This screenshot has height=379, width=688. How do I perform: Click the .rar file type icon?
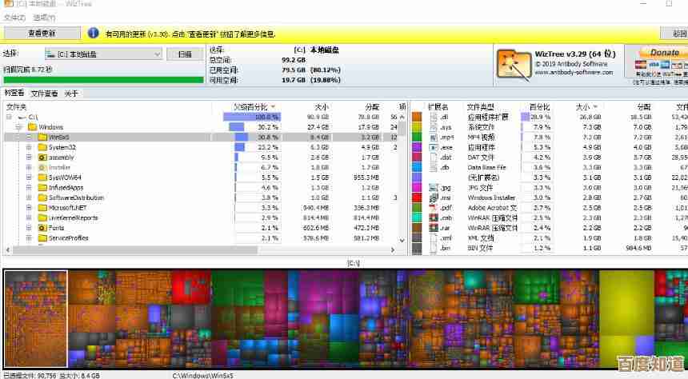point(434,228)
